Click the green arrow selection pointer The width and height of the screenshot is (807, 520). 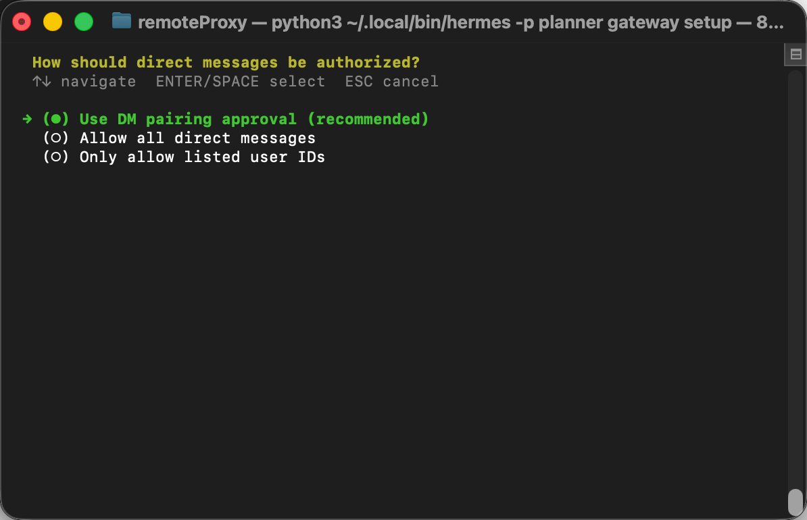click(27, 120)
